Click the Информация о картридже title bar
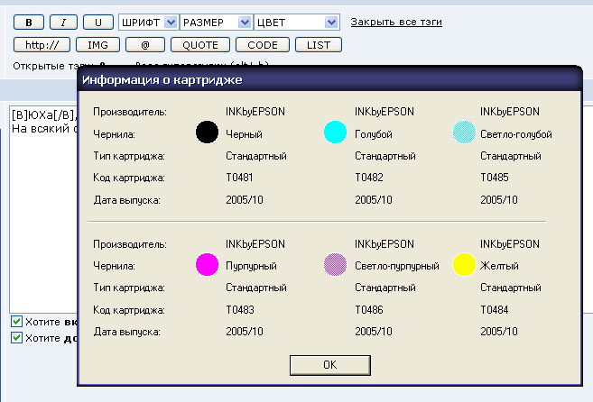 pos(329,79)
